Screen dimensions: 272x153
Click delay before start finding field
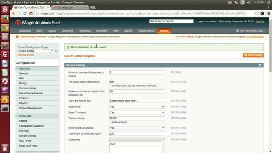point(137,82)
